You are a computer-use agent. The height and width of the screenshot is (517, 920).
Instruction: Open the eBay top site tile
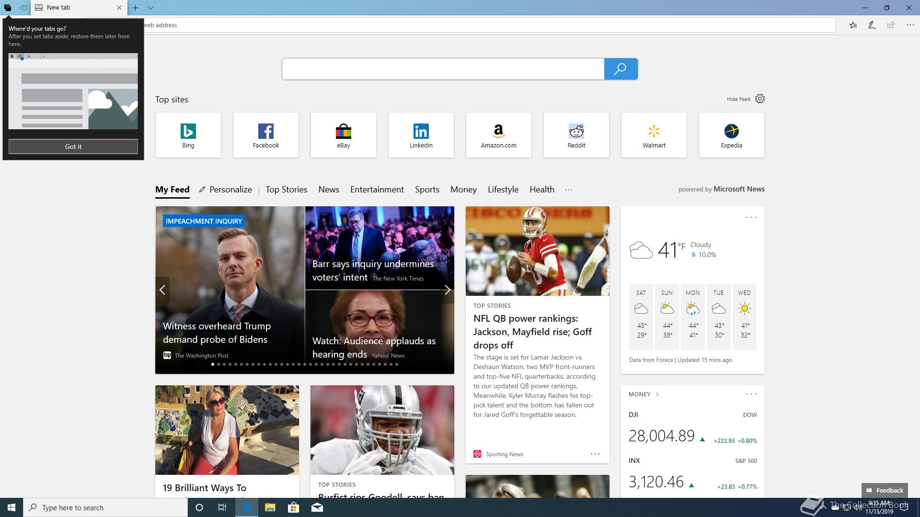344,135
